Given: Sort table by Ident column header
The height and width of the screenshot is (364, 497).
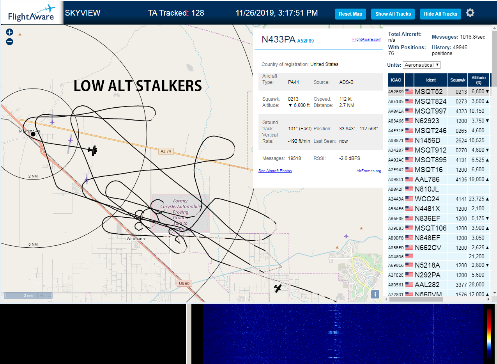Looking at the screenshot, I should click(431, 80).
